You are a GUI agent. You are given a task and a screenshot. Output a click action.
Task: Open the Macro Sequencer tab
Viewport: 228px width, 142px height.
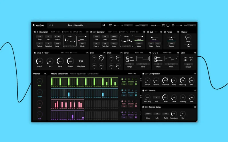60,74
